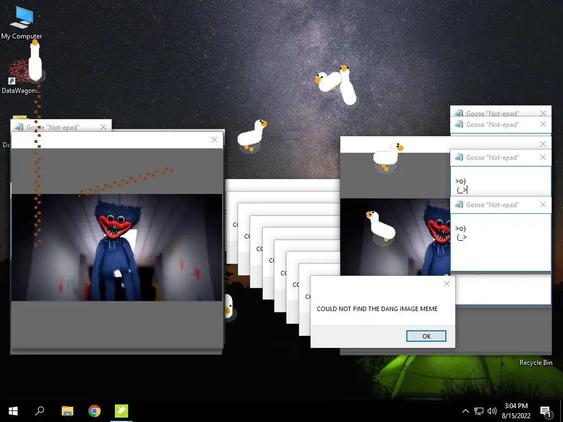Open the taskbar search magnifier
The image size is (563, 422).
[x=40, y=410]
